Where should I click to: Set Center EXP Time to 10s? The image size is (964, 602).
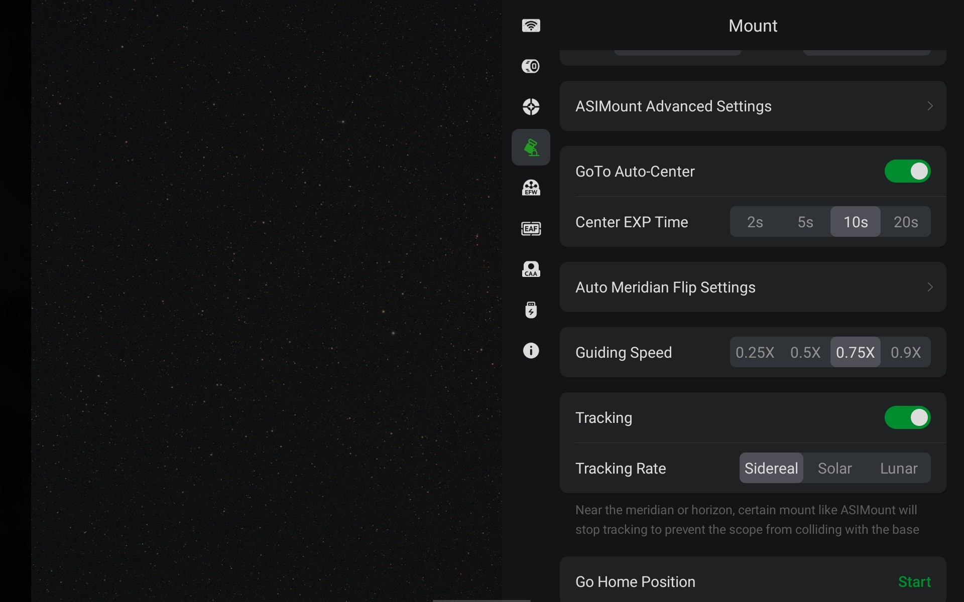coord(855,222)
